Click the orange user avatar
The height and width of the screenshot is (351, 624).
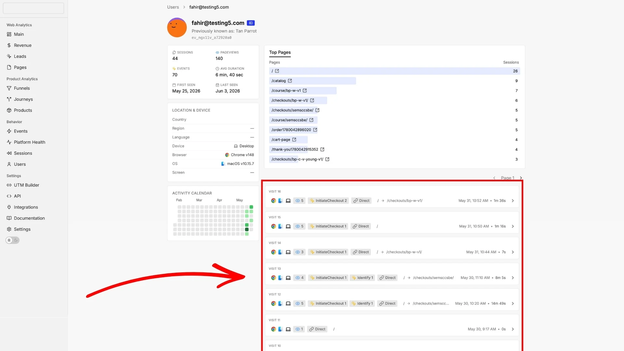(x=177, y=28)
